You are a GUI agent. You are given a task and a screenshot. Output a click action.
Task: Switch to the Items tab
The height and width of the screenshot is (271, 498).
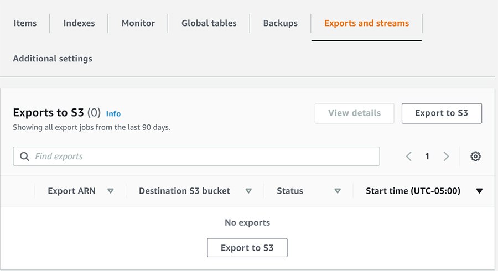pyautogui.click(x=25, y=23)
